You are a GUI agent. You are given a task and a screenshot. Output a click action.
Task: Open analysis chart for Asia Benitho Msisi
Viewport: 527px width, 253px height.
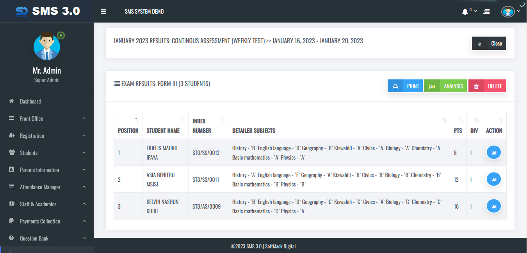pyautogui.click(x=493, y=179)
